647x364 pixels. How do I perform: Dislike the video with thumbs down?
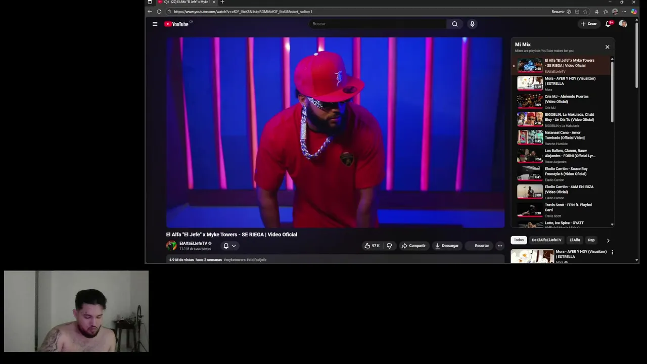tap(389, 246)
